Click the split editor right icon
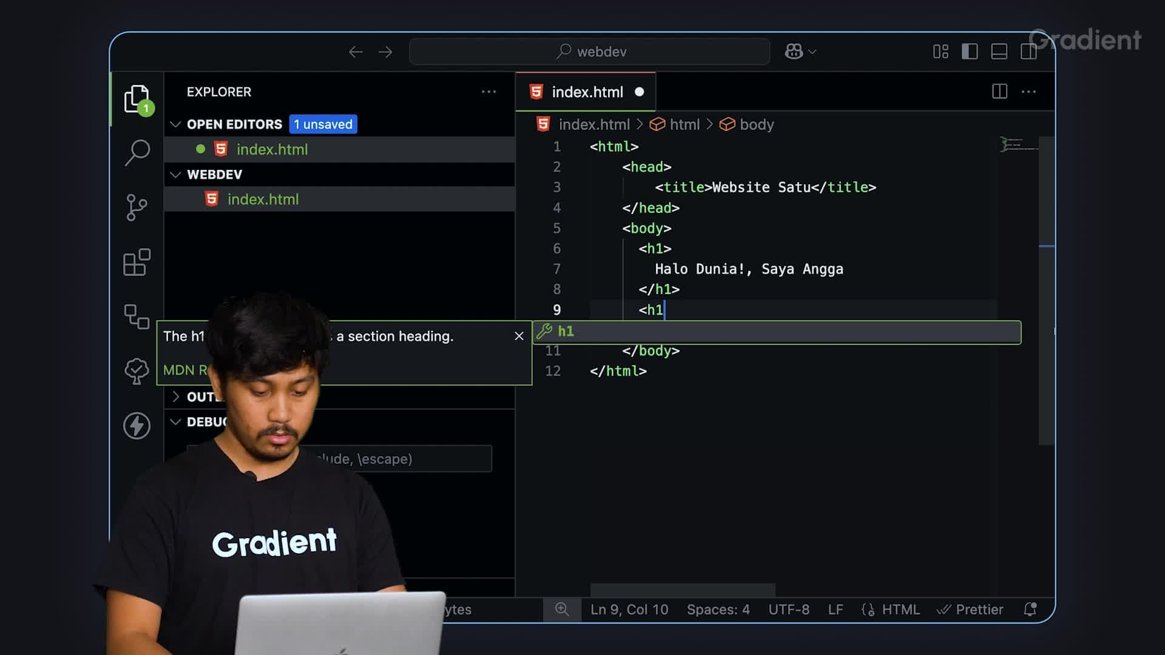 pyautogui.click(x=999, y=92)
